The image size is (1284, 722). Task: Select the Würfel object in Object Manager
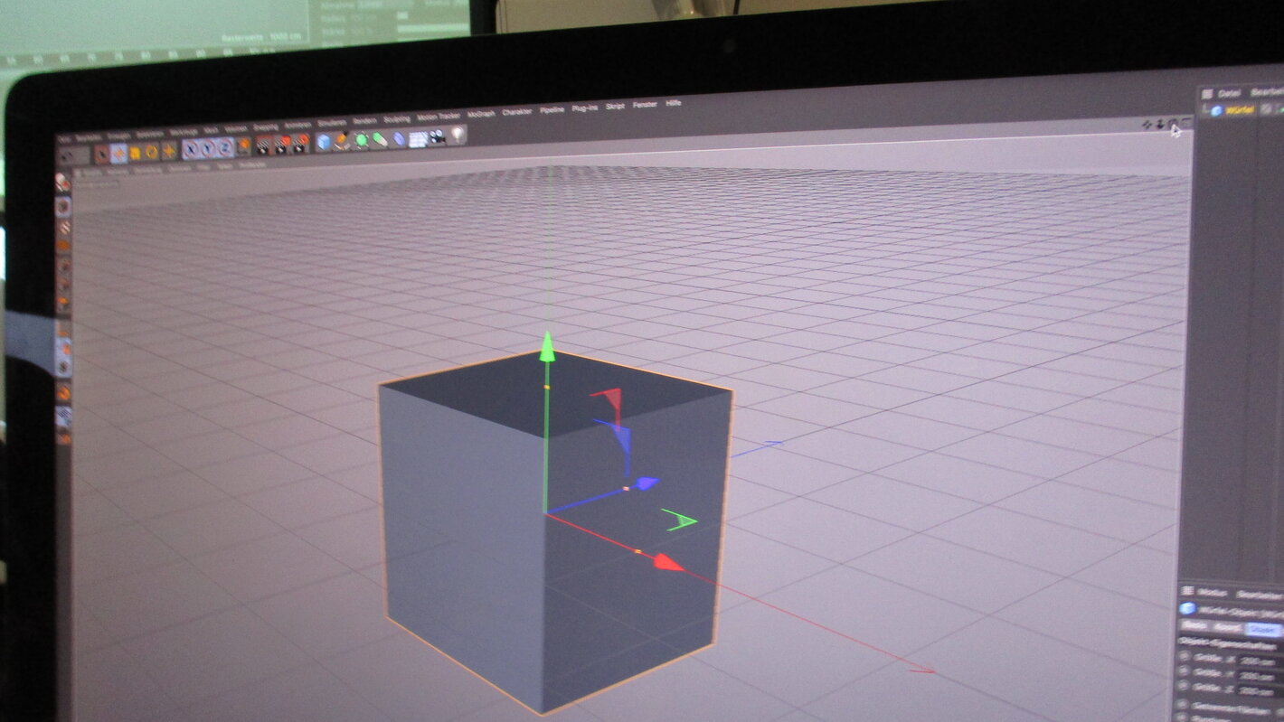[x=1240, y=110]
